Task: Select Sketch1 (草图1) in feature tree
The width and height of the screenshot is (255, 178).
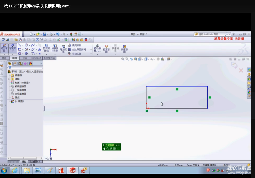Action: pyautogui.click(x=17, y=101)
